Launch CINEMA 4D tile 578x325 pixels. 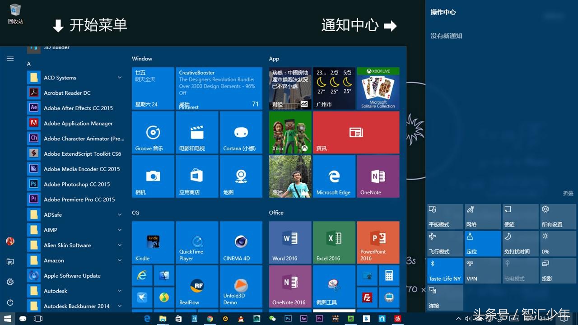click(x=241, y=242)
